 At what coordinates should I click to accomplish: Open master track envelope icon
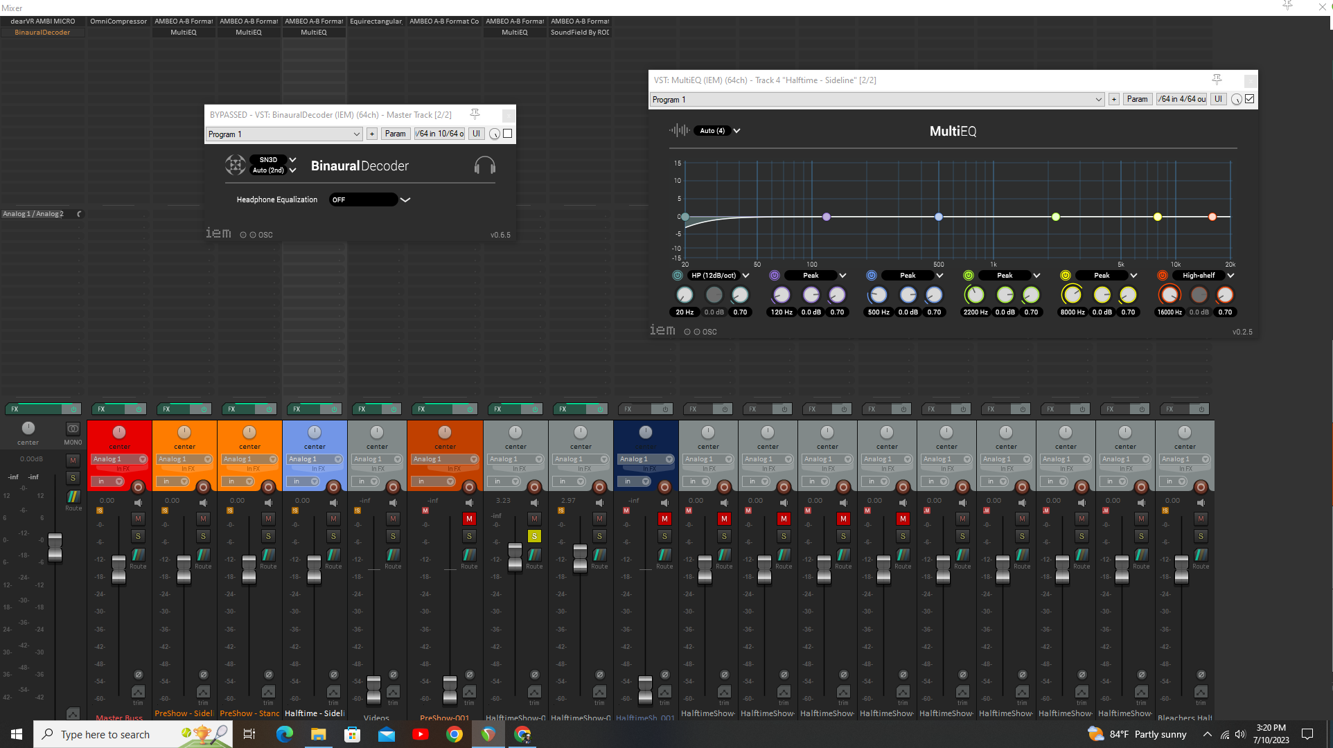[x=73, y=713]
